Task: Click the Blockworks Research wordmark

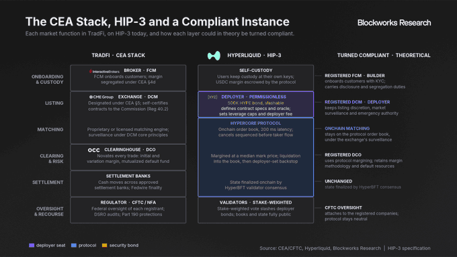Action: [x=394, y=23]
